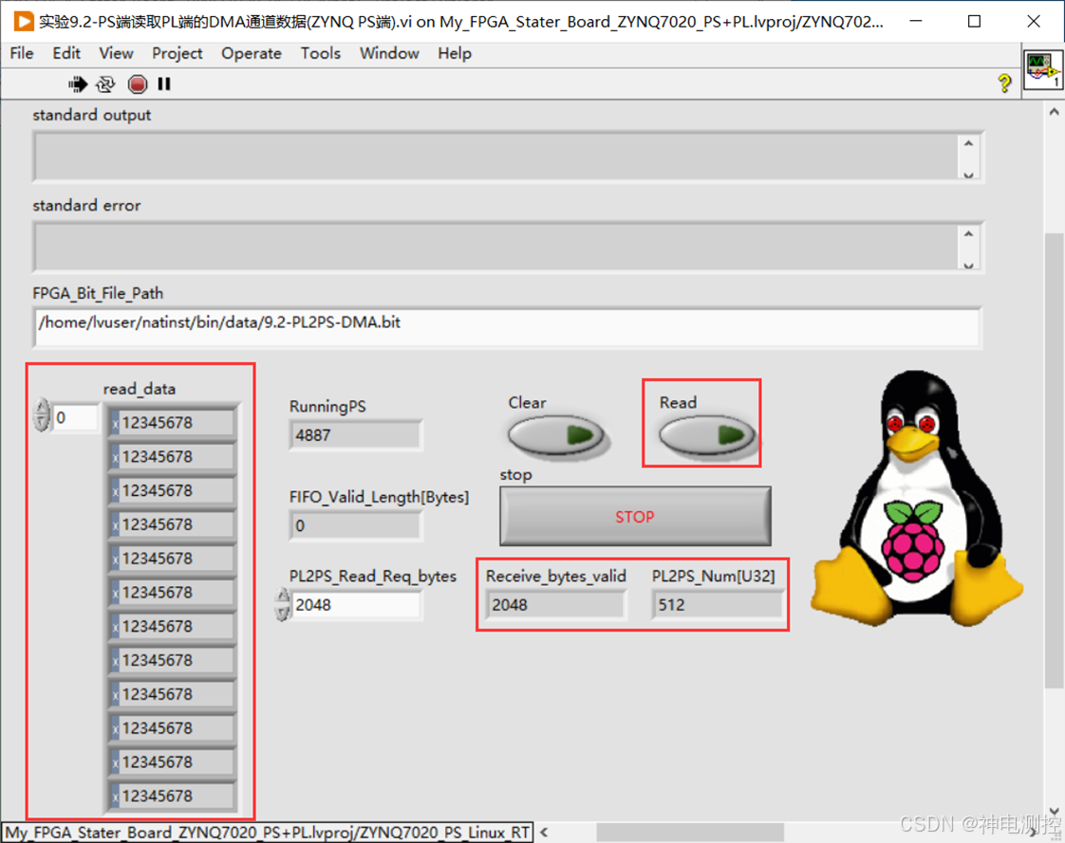
Task: Open the Window menu
Action: [x=389, y=53]
